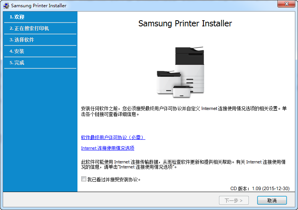
Task: Click the 下一步 > button
Action: click(234, 200)
